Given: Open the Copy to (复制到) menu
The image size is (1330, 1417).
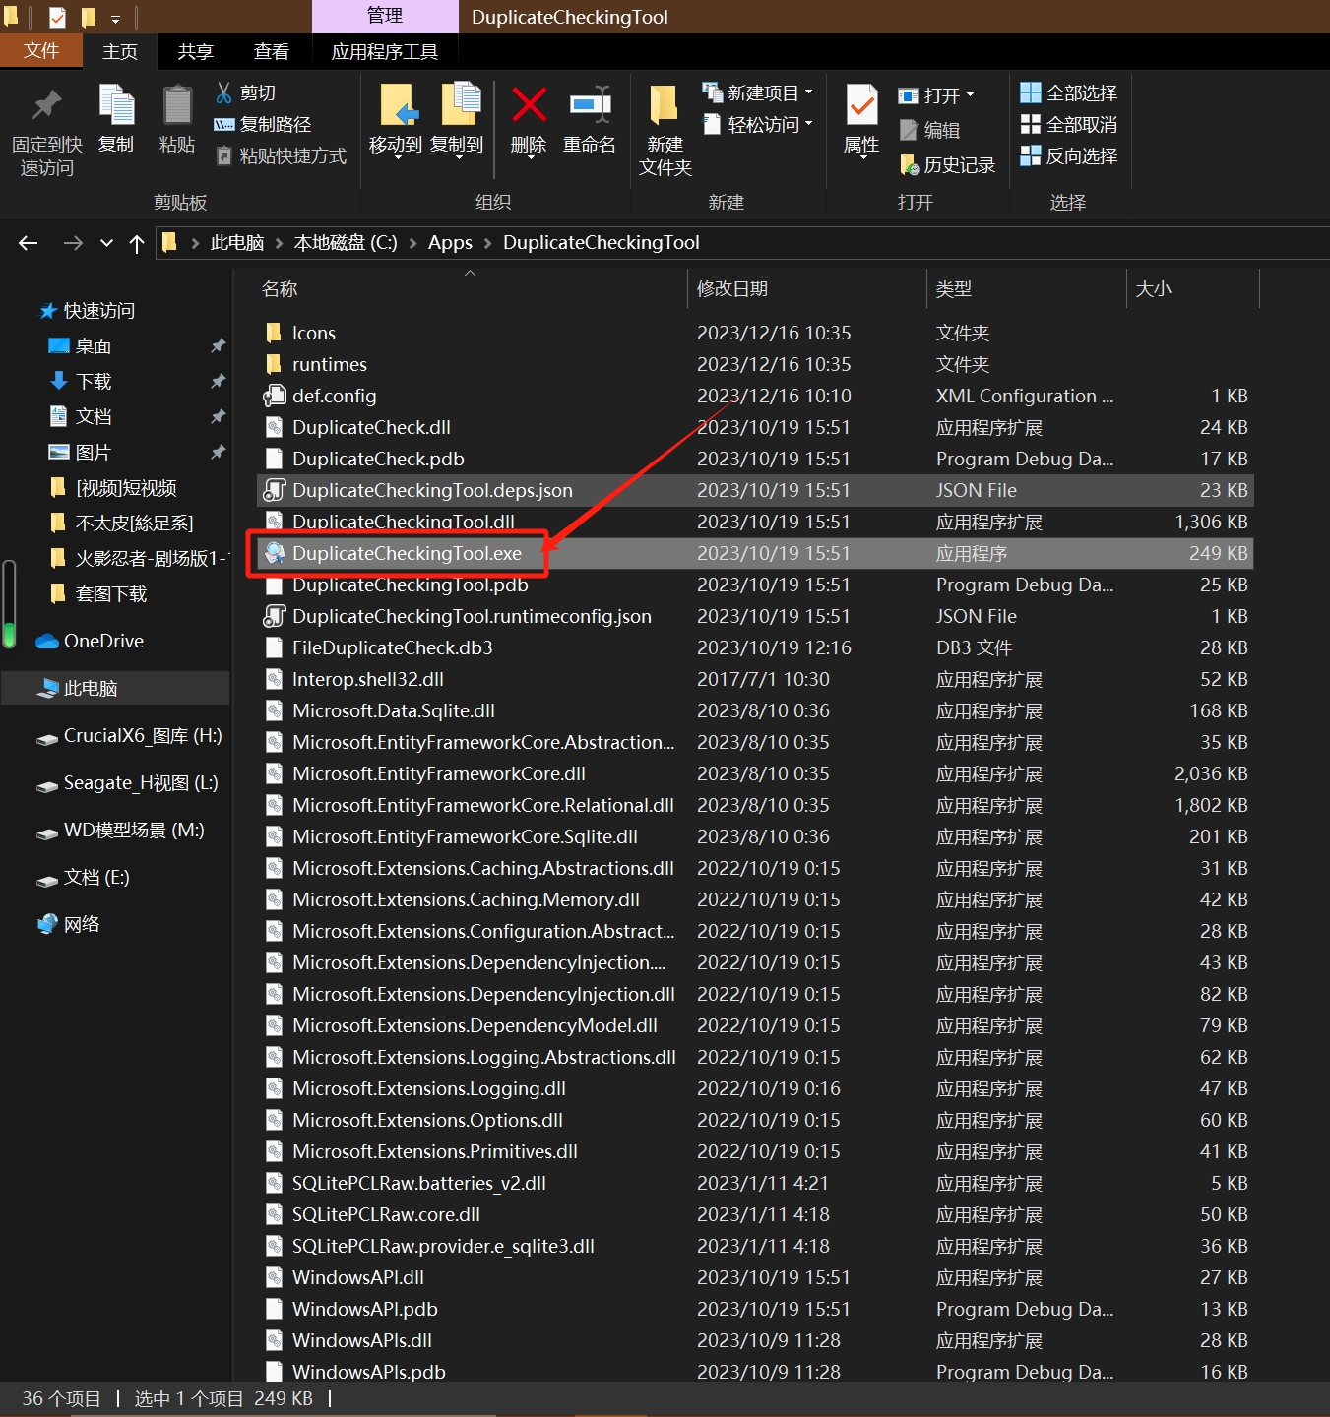Looking at the screenshot, I should 457,121.
